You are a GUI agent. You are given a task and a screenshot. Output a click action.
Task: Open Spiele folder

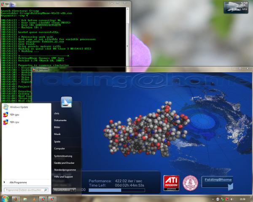(x=57, y=141)
